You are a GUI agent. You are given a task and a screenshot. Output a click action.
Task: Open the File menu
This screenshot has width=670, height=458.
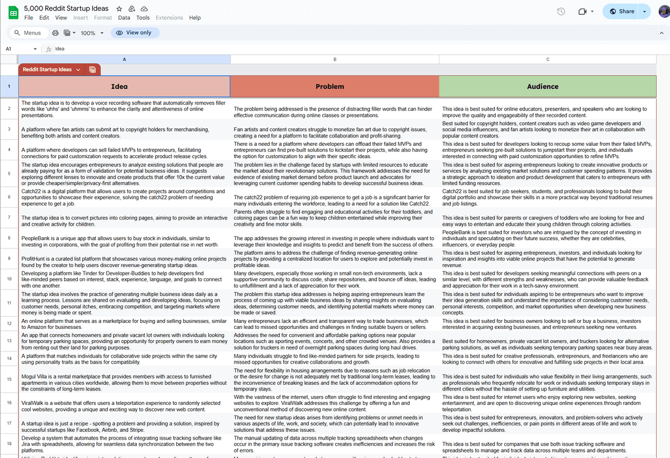[x=28, y=18]
